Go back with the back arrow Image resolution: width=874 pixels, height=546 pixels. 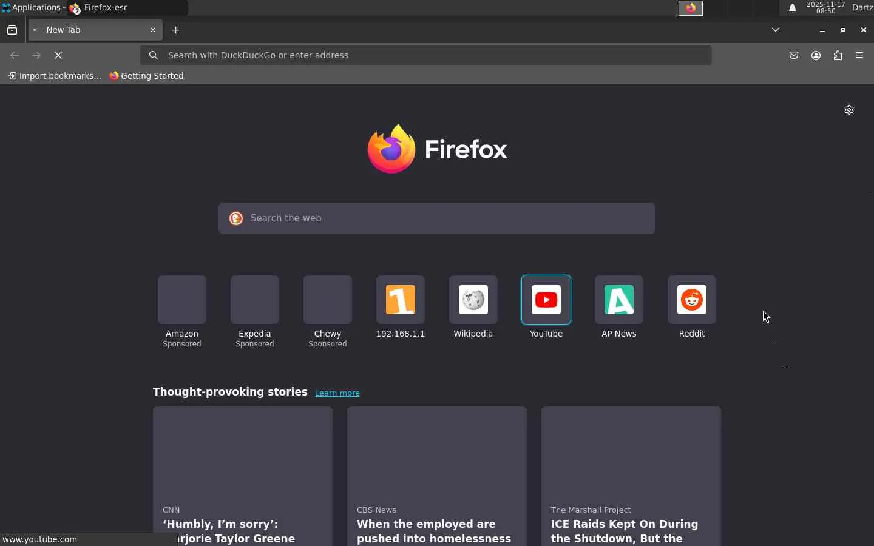pyautogui.click(x=15, y=55)
